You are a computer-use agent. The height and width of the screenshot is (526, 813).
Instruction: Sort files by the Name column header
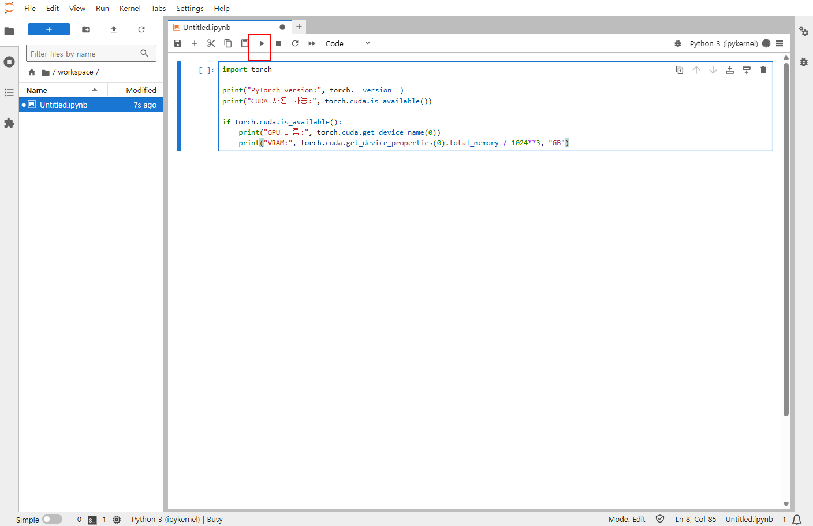pos(63,90)
